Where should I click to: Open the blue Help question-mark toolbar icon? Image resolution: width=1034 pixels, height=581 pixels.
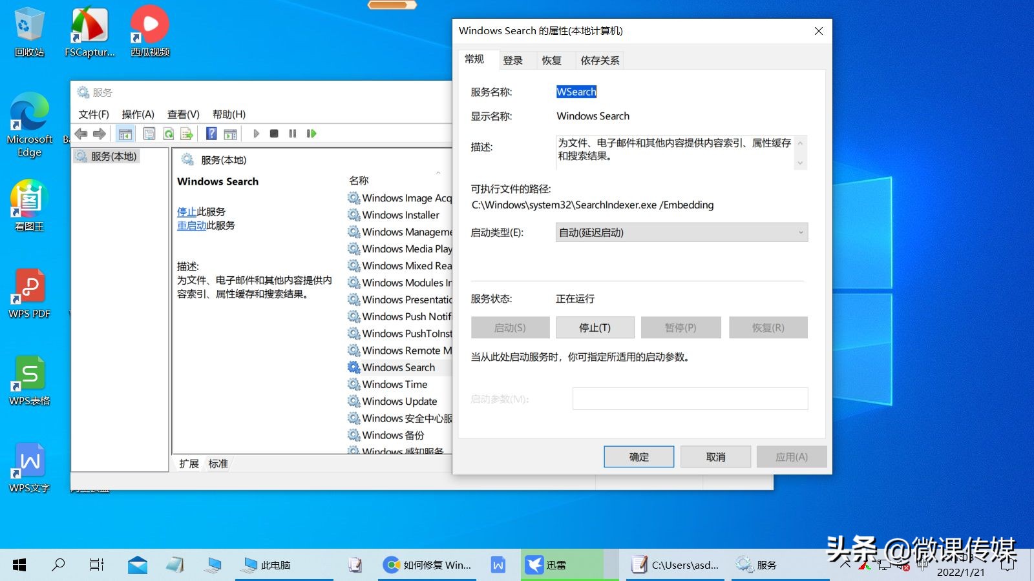[211, 134]
